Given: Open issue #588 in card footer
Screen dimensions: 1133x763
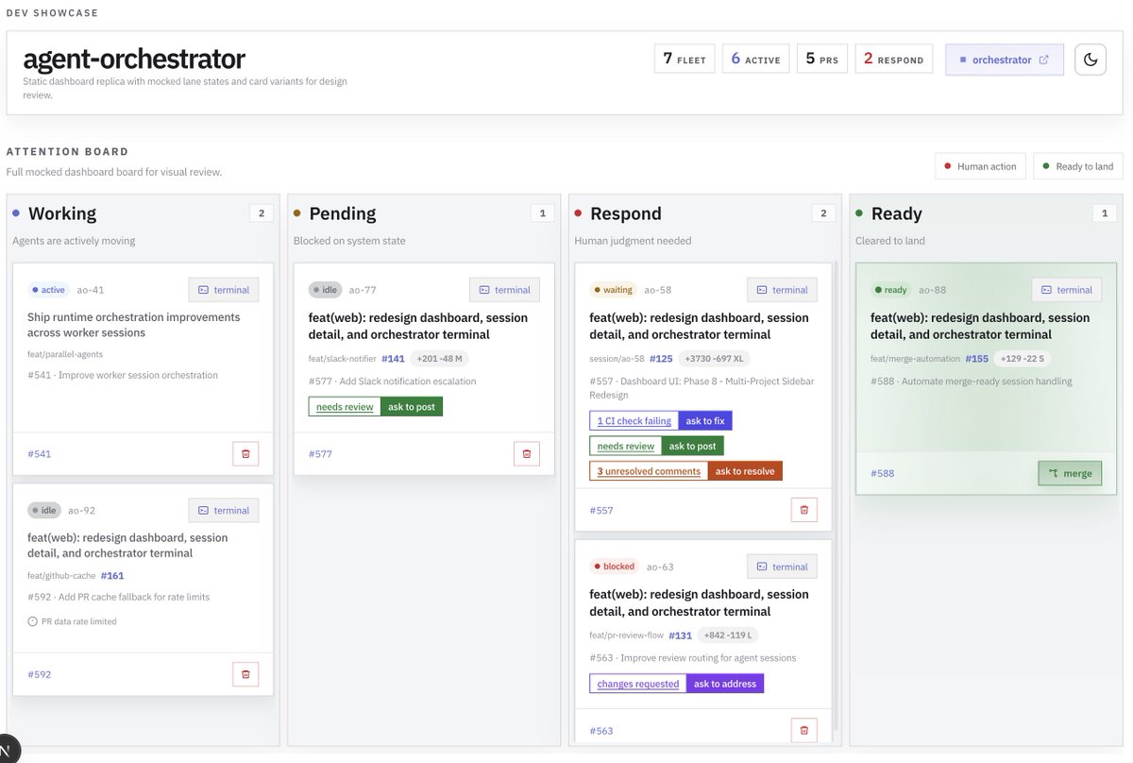Looking at the screenshot, I should [x=882, y=474].
